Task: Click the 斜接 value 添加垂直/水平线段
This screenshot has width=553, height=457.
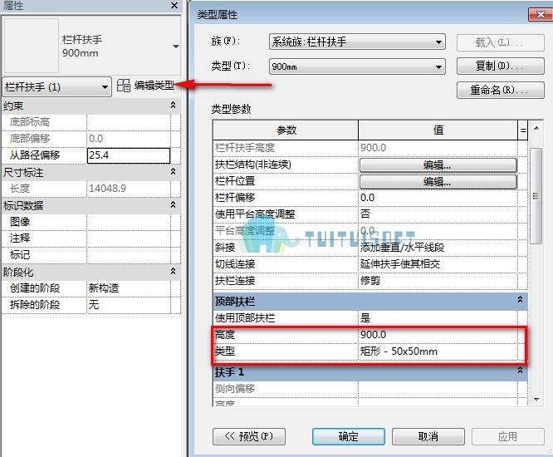Action: [x=438, y=248]
